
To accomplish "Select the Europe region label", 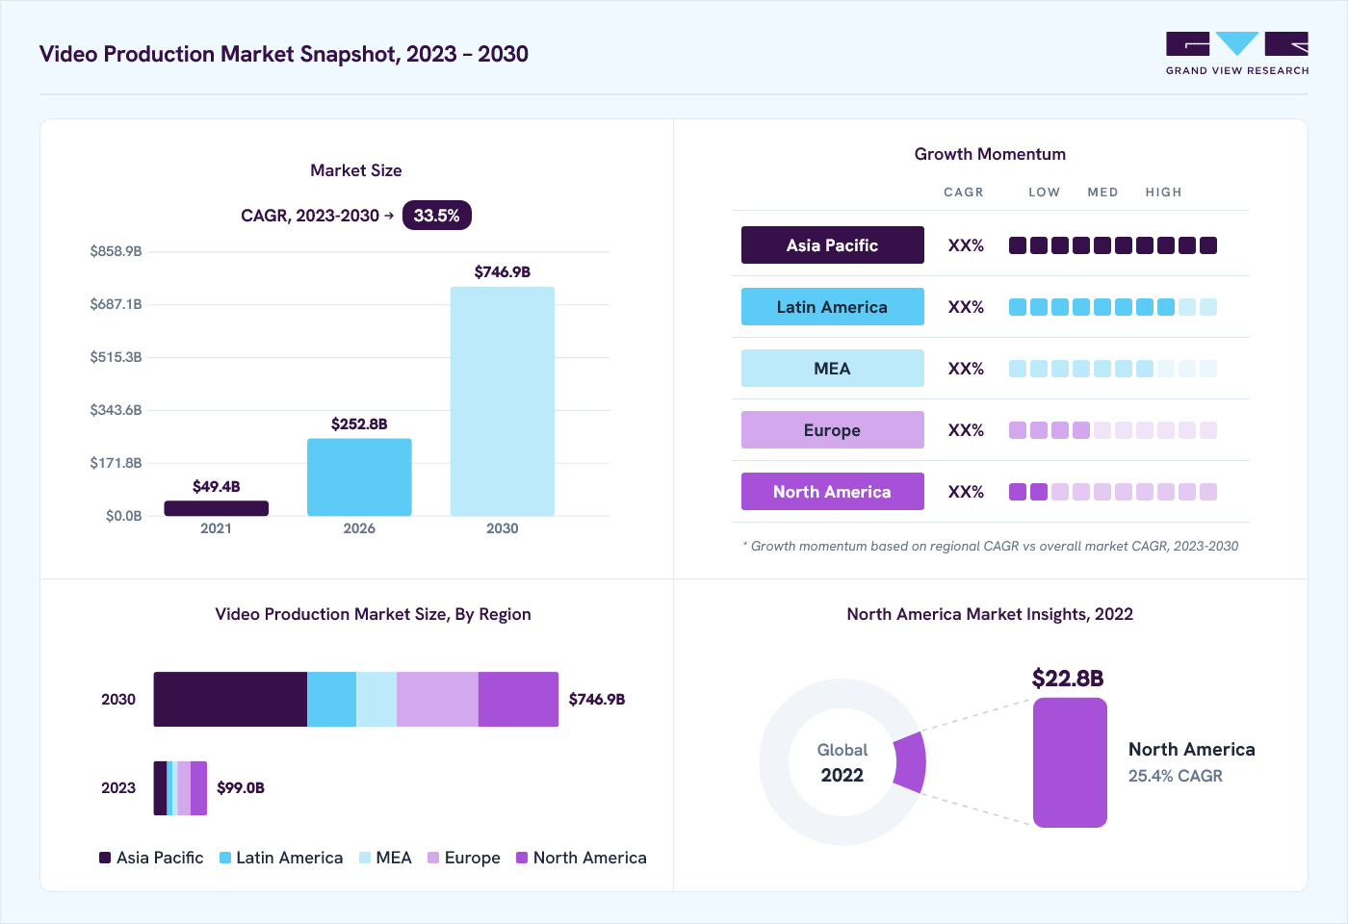I will pos(832,430).
